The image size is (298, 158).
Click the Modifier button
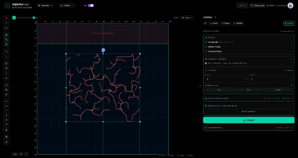pos(238,23)
